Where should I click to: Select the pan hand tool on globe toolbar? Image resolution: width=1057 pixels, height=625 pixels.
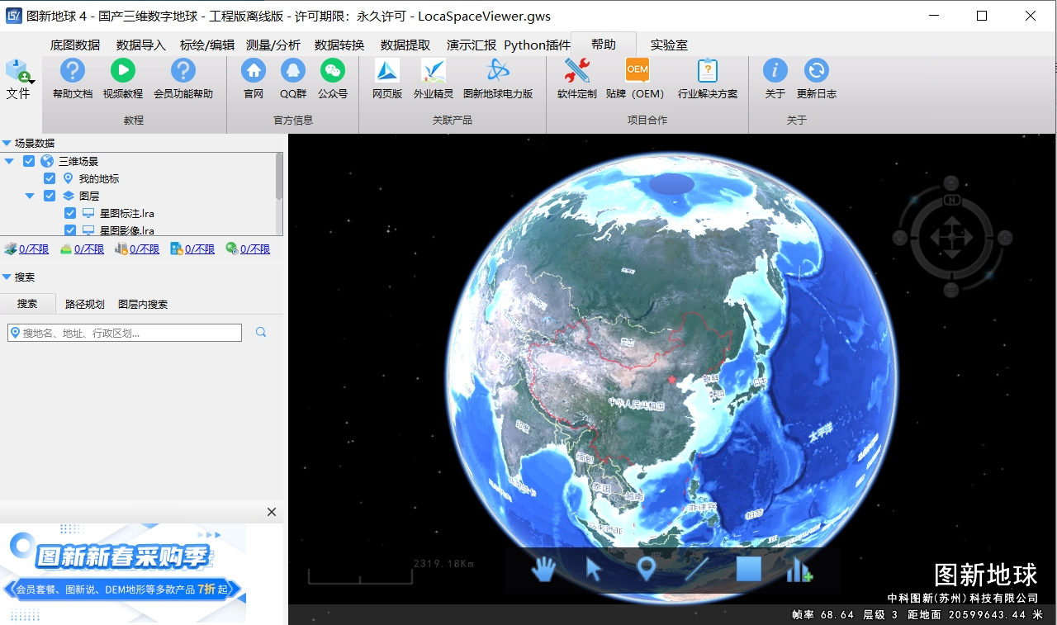(543, 569)
